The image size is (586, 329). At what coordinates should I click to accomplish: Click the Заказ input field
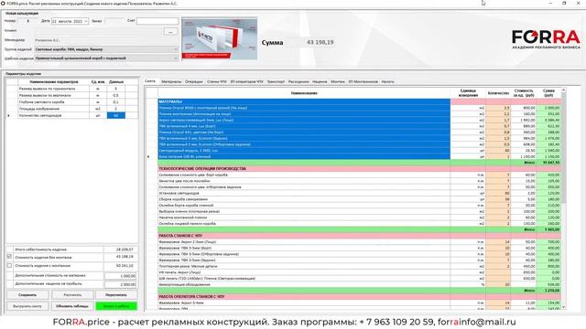coord(114,21)
